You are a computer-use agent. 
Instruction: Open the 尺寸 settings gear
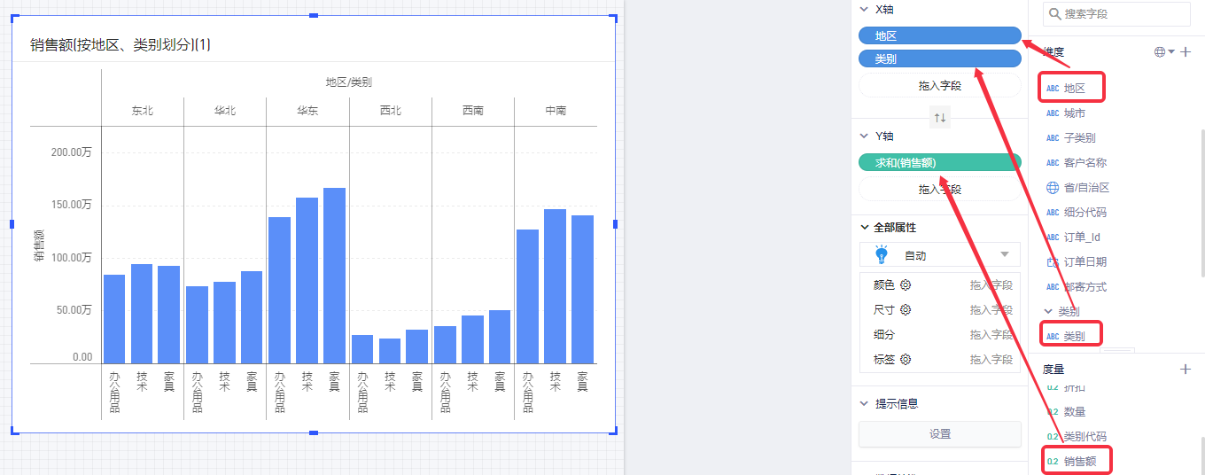(x=906, y=310)
